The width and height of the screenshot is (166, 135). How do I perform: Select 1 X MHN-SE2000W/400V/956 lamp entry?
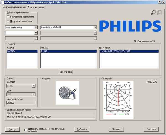coord(129,51)
